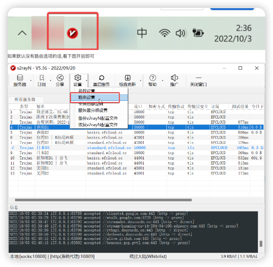Select server row 美国D1
The height and width of the screenshot is (267, 273).
(x=137, y=168)
